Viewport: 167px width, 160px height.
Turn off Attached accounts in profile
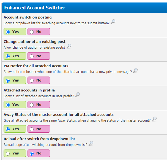39,105
